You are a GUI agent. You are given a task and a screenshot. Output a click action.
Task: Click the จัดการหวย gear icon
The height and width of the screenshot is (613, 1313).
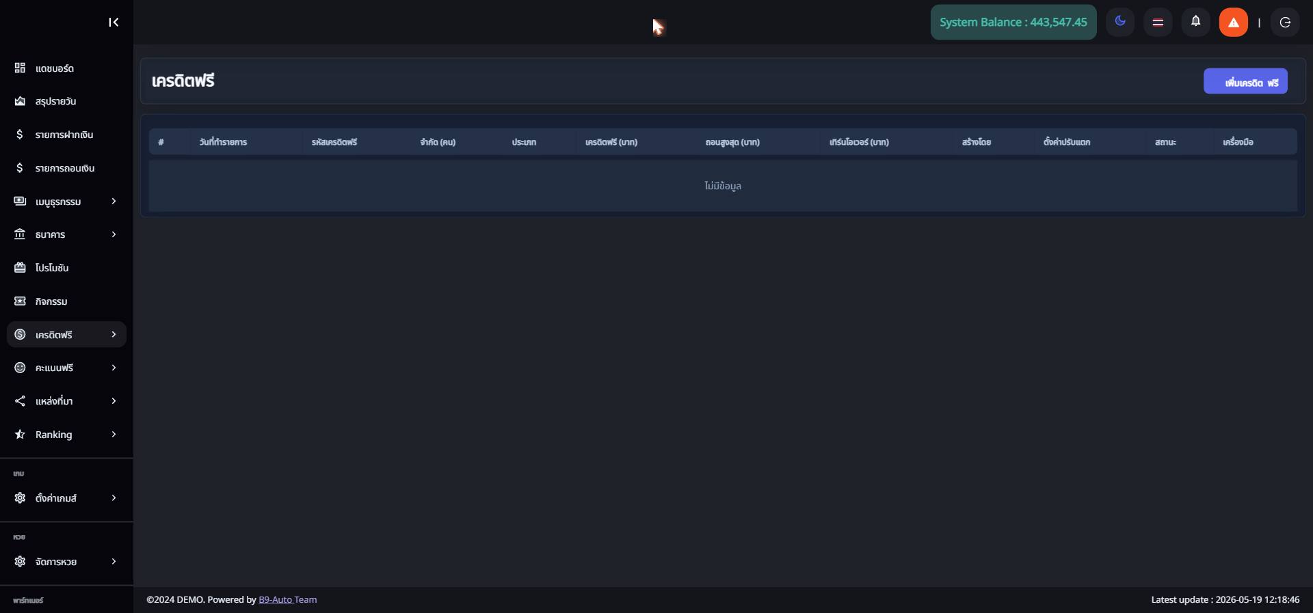(20, 562)
